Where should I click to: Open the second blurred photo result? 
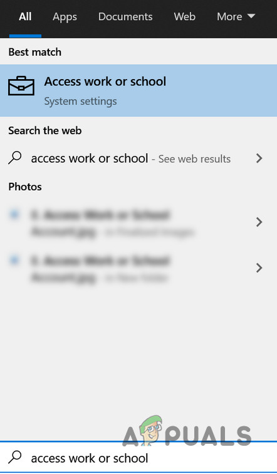138,268
